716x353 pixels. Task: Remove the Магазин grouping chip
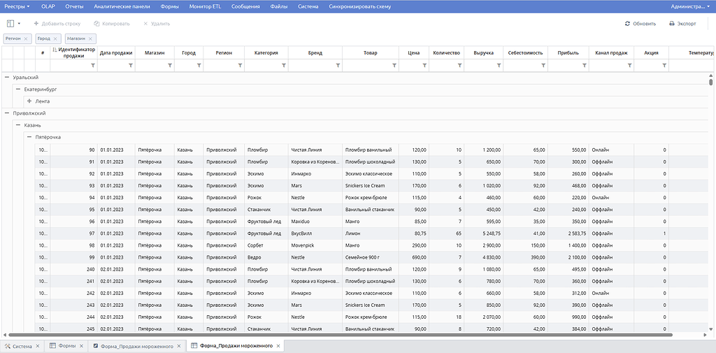point(90,39)
